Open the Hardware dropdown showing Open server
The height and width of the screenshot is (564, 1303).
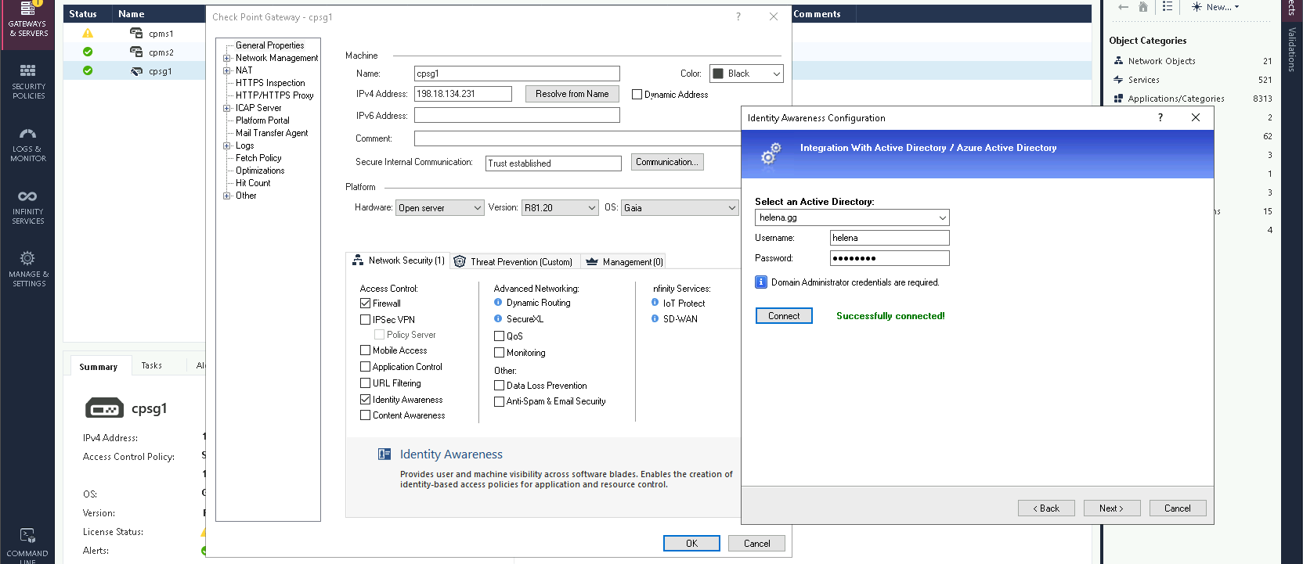click(439, 208)
